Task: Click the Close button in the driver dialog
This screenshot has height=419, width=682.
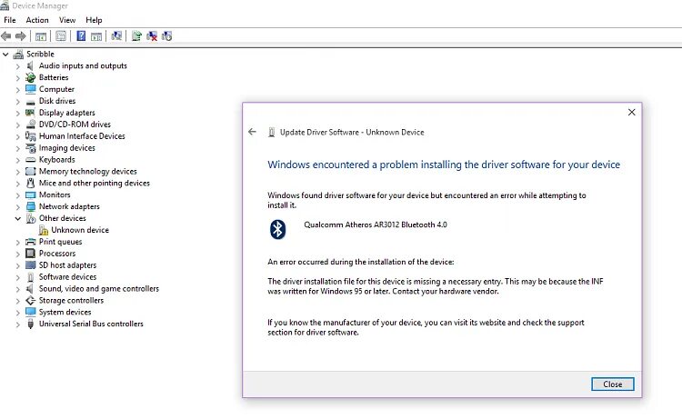Action: 612,384
